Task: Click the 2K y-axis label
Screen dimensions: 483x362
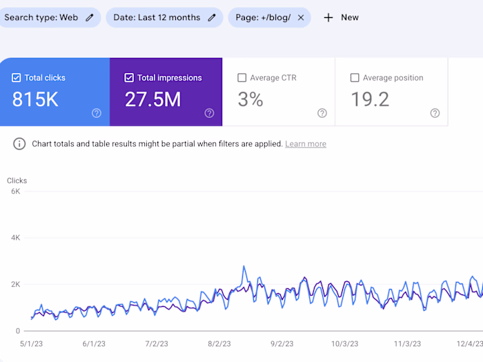Action: pyautogui.click(x=15, y=284)
